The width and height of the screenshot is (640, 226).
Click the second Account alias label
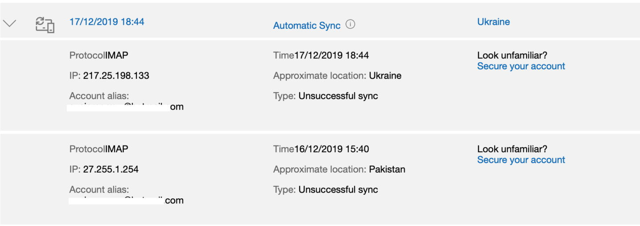coord(99,190)
